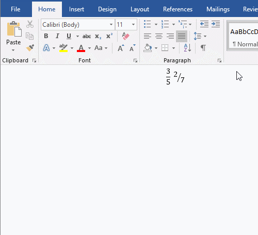The image size is (258, 235).
Task: Open shading color dropdown arrow
Action: click(x=156, y=48)
